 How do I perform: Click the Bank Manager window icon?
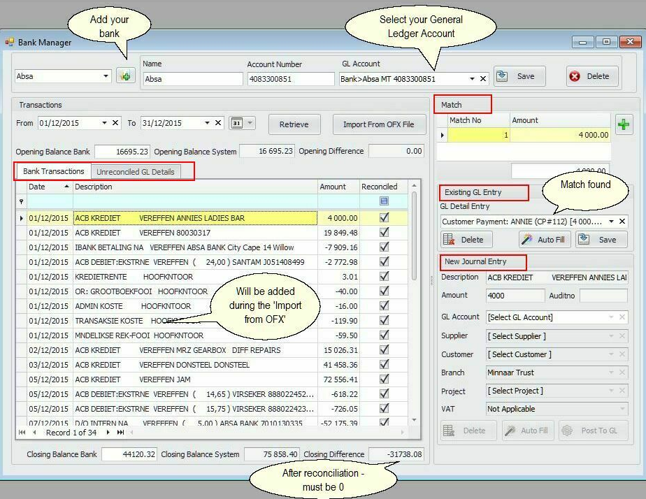coord(10,42)
